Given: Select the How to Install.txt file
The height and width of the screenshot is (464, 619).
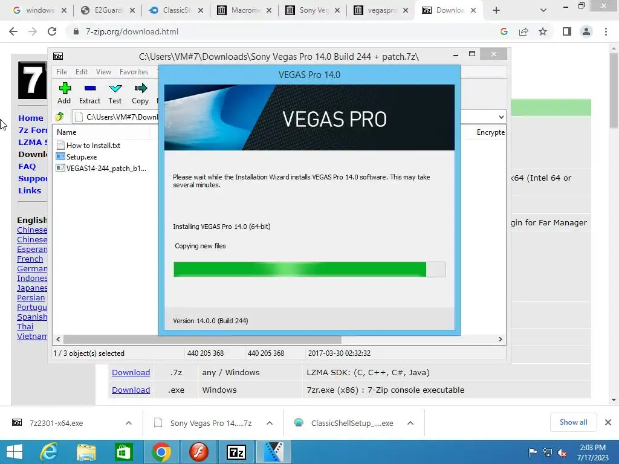Looking at the screenshot, I should 88,146.
